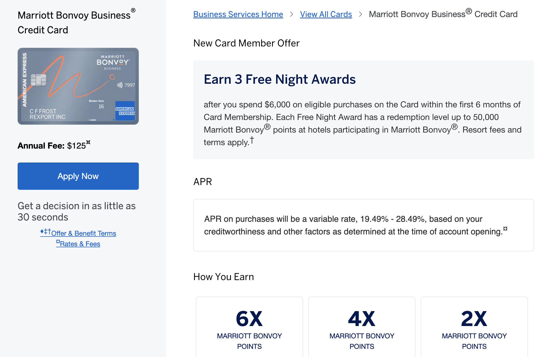Click the breadcrumb chevron after Business Services Home
The height and width of the screenshot is (357, 549).
click(291, 14)
